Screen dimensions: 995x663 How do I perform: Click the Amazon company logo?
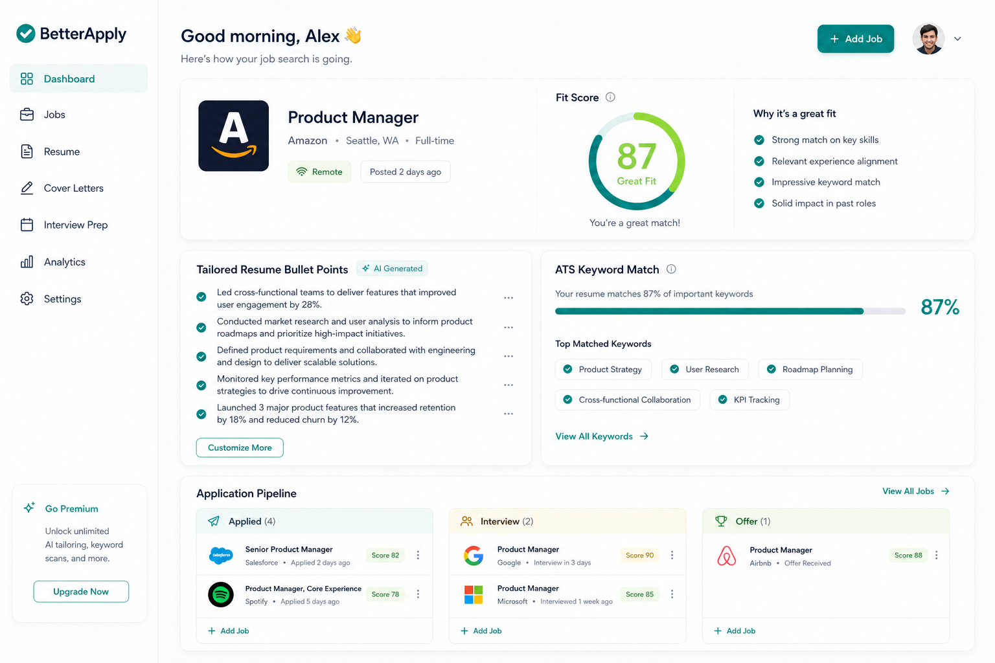coord(233,136)
